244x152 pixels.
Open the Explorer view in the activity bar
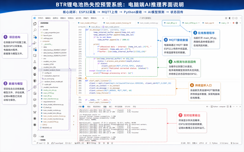point(35,24)
